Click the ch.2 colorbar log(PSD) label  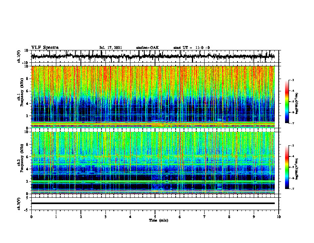[x=297, y=168]
